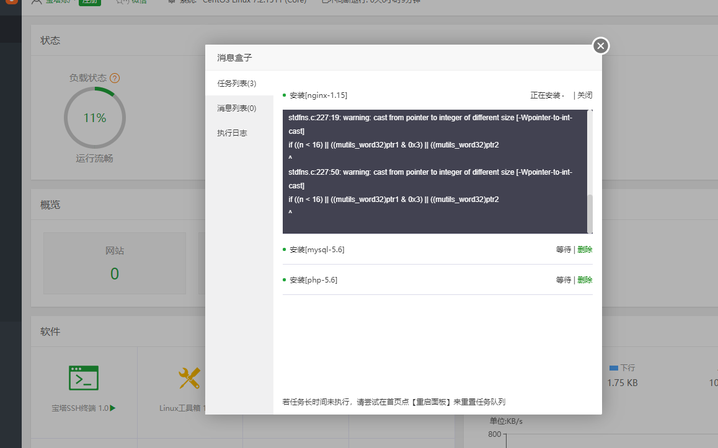
Task: Click the 正在安装 status text
Action: (x=545, y=95)
